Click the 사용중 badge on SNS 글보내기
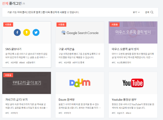 coord(8,24)
